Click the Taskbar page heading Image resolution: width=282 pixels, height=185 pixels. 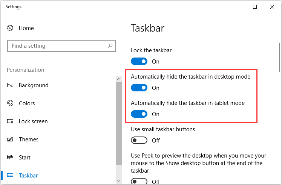click(147, 28)
